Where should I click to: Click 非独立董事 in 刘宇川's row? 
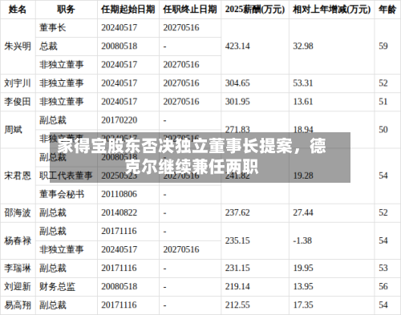click(62, 83)
